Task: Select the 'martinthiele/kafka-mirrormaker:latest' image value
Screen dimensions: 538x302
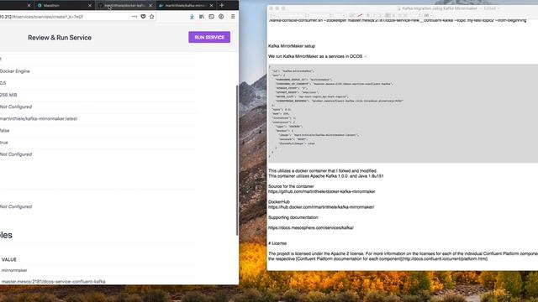Action: point(39,119)
